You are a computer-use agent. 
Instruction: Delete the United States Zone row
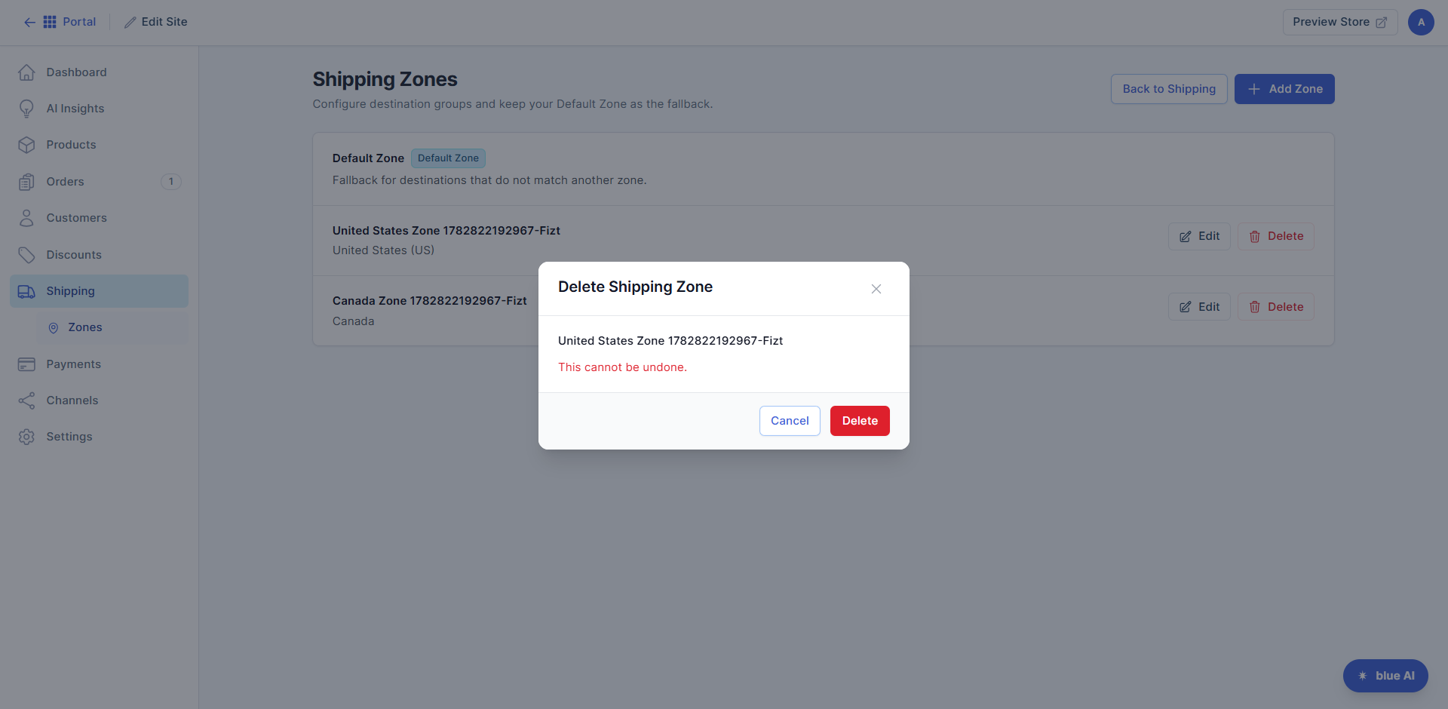pyautogui.click(x=1276, y=236)
